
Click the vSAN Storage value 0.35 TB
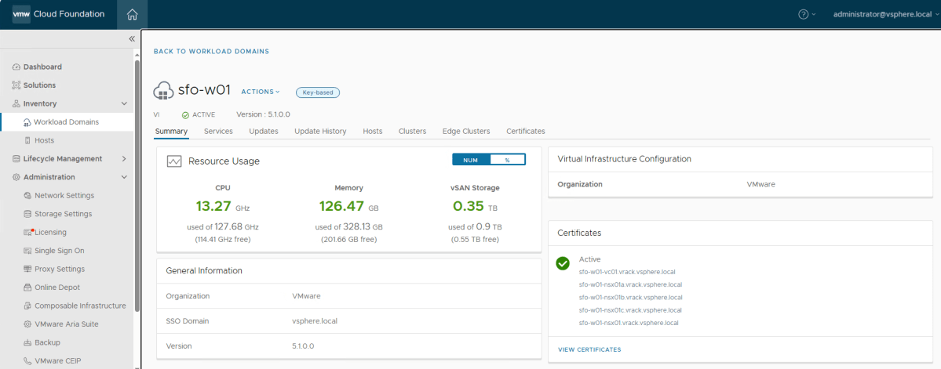476,207
